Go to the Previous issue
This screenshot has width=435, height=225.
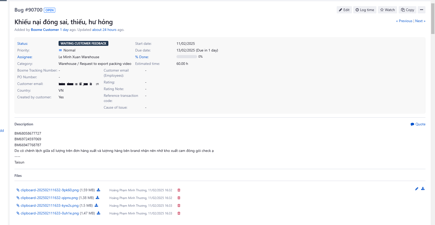(404, 21)
